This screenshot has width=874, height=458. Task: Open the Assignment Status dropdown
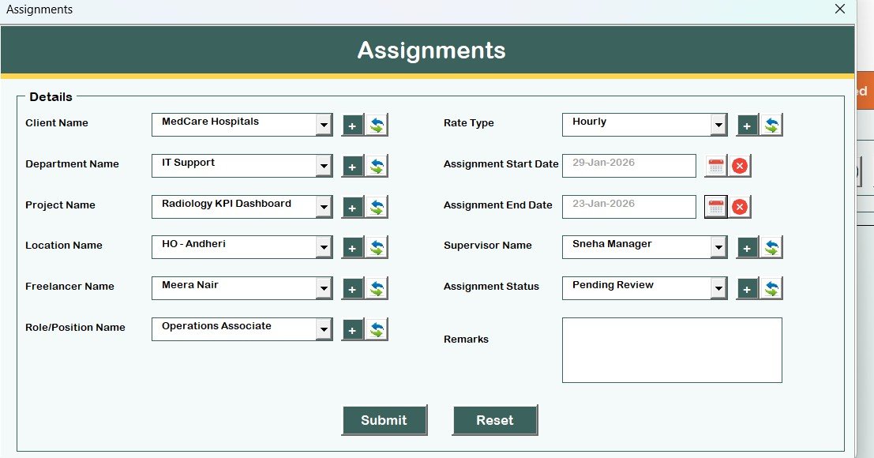[x=720, y=287]
